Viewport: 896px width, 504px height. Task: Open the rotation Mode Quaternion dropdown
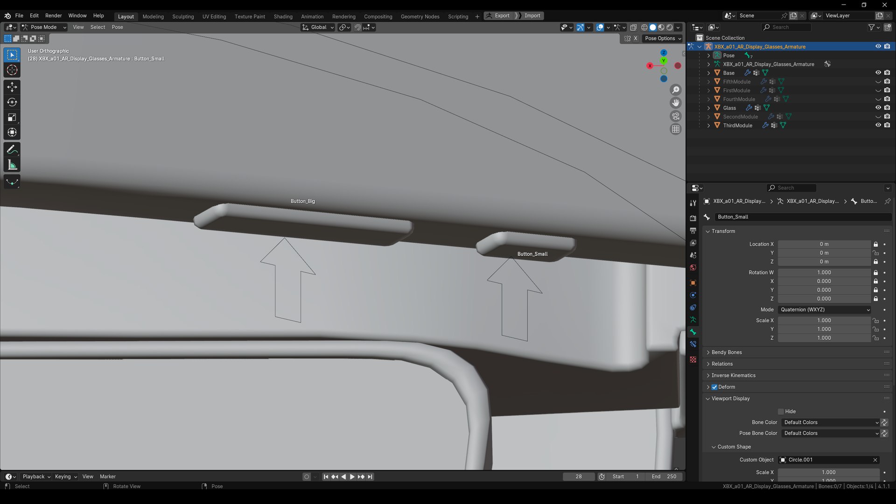(825, 310)
